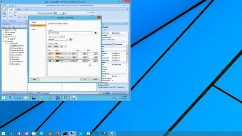
Task: Expand the Built-in Fields folder
Action: point(3,30)
